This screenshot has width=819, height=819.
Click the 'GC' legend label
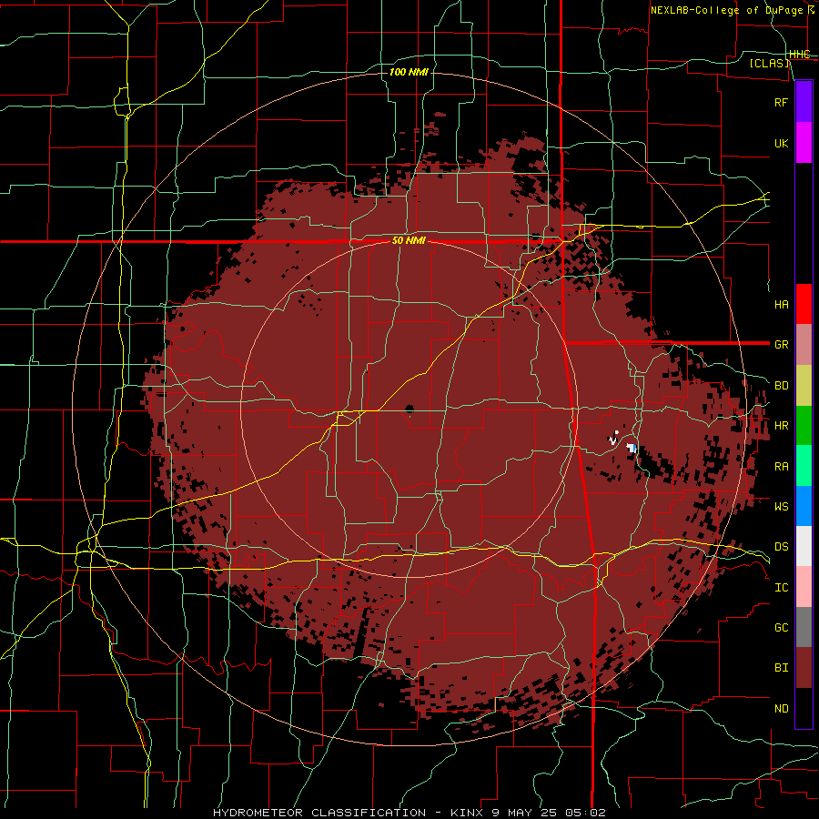tap(781, 628)
